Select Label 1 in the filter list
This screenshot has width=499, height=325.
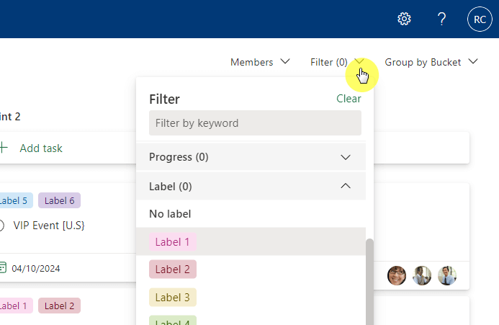pos(251,241)
